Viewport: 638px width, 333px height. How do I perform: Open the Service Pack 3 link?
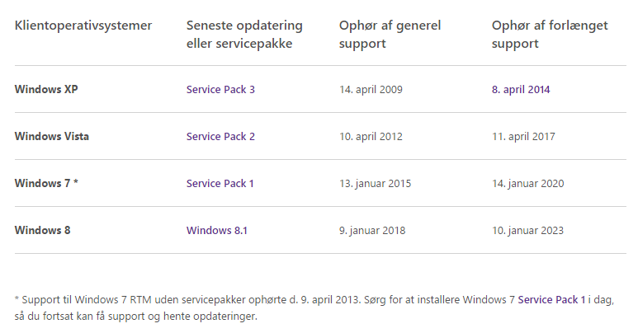[x=220, y=89]
